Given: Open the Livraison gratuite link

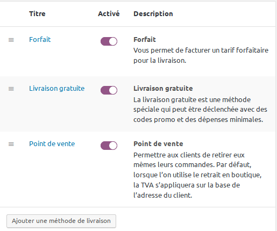Looking at the screenshot, I should (57, 88).
